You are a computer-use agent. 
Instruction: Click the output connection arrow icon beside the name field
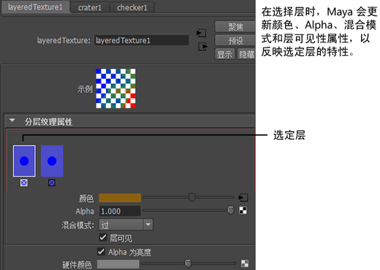(x=202, y=46)
